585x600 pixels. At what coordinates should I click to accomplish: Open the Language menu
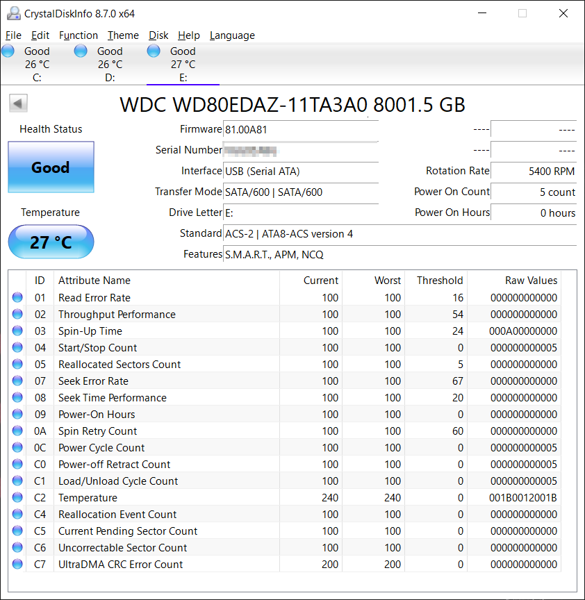232,35
